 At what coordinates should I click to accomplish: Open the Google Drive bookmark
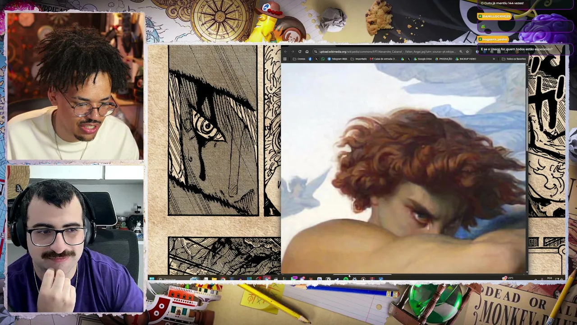tap(423, 59)
